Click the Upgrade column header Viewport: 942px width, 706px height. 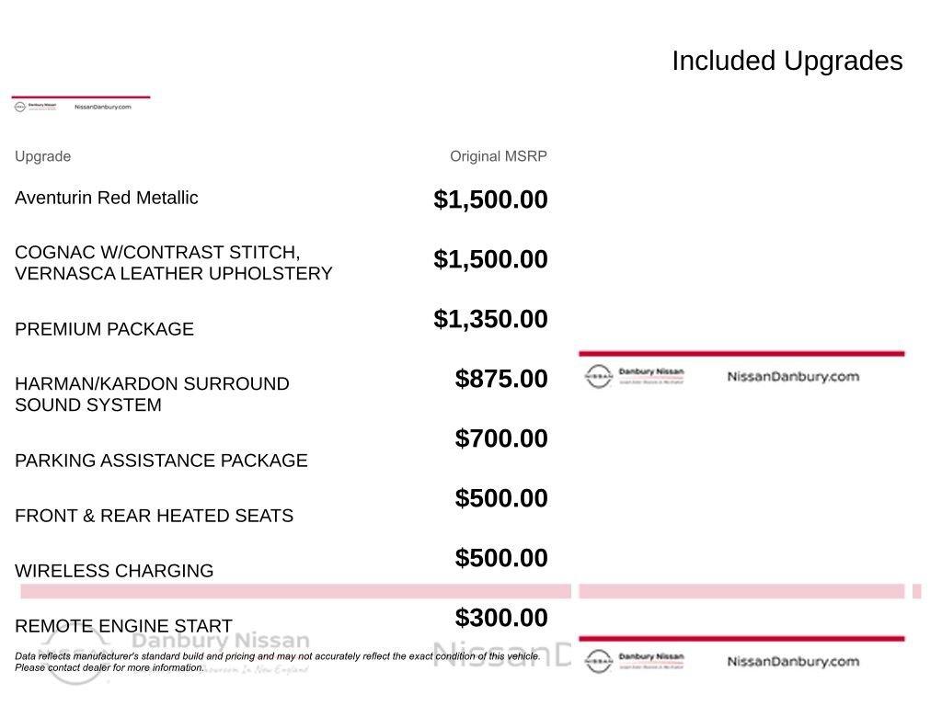[42, 156]
